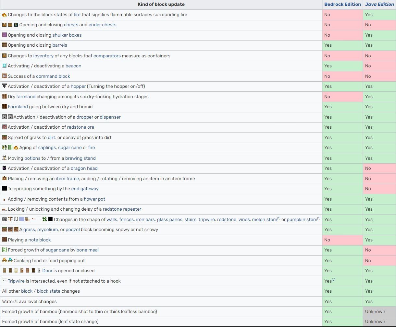Open the Java Edition header link
The width and height of the screenshot is (396, 327).
pyautogui.click(x=379, y=4)
